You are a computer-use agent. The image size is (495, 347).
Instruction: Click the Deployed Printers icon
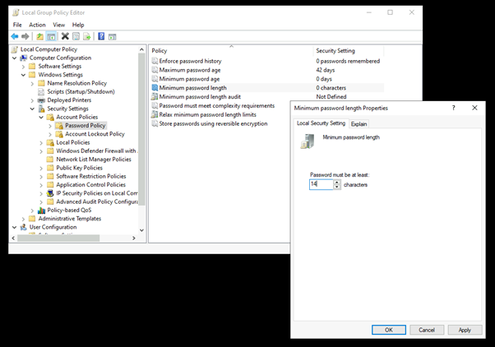(41, 100)
